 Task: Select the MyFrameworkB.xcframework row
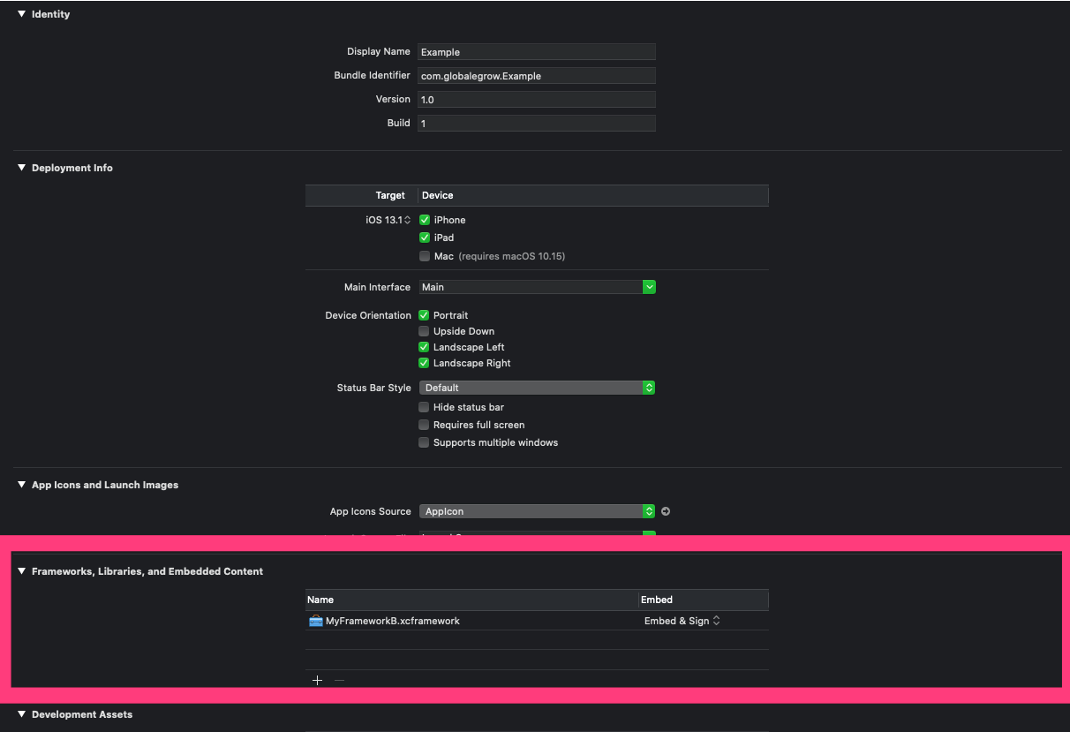point(537,621)
